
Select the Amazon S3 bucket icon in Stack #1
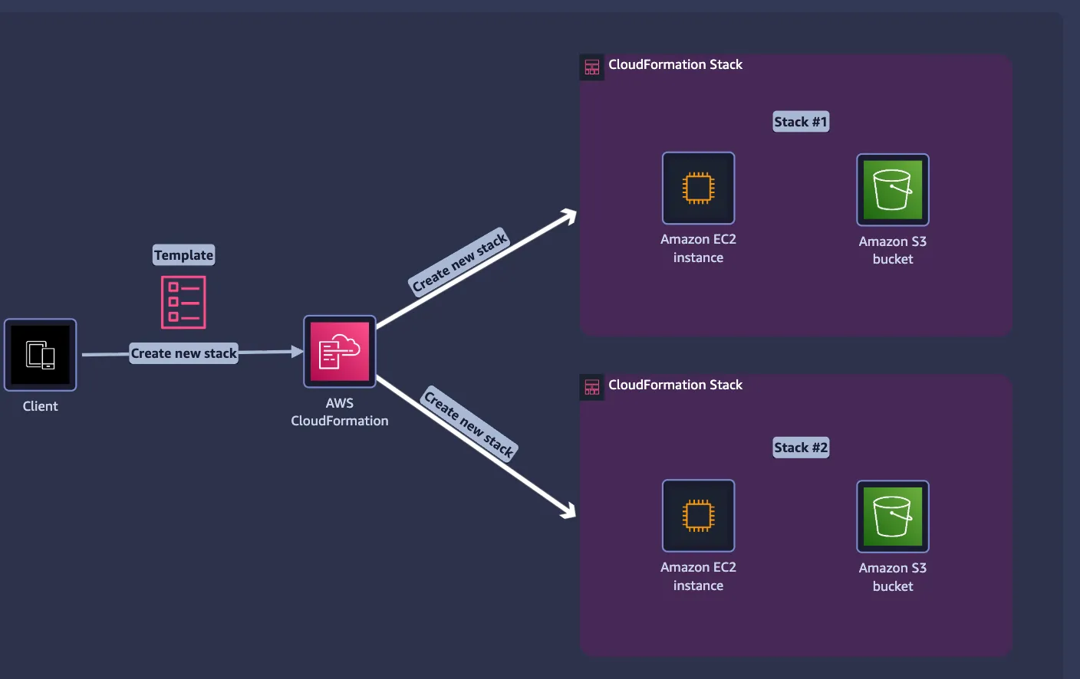(893, 190)
